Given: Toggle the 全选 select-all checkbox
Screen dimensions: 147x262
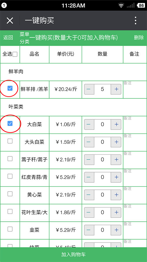Looking at the screenshot, I should click(15, 54).
